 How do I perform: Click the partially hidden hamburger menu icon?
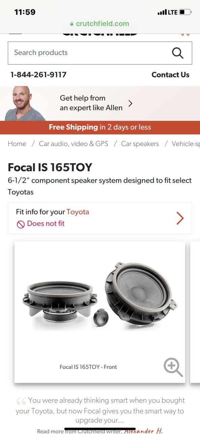point(16,33)
